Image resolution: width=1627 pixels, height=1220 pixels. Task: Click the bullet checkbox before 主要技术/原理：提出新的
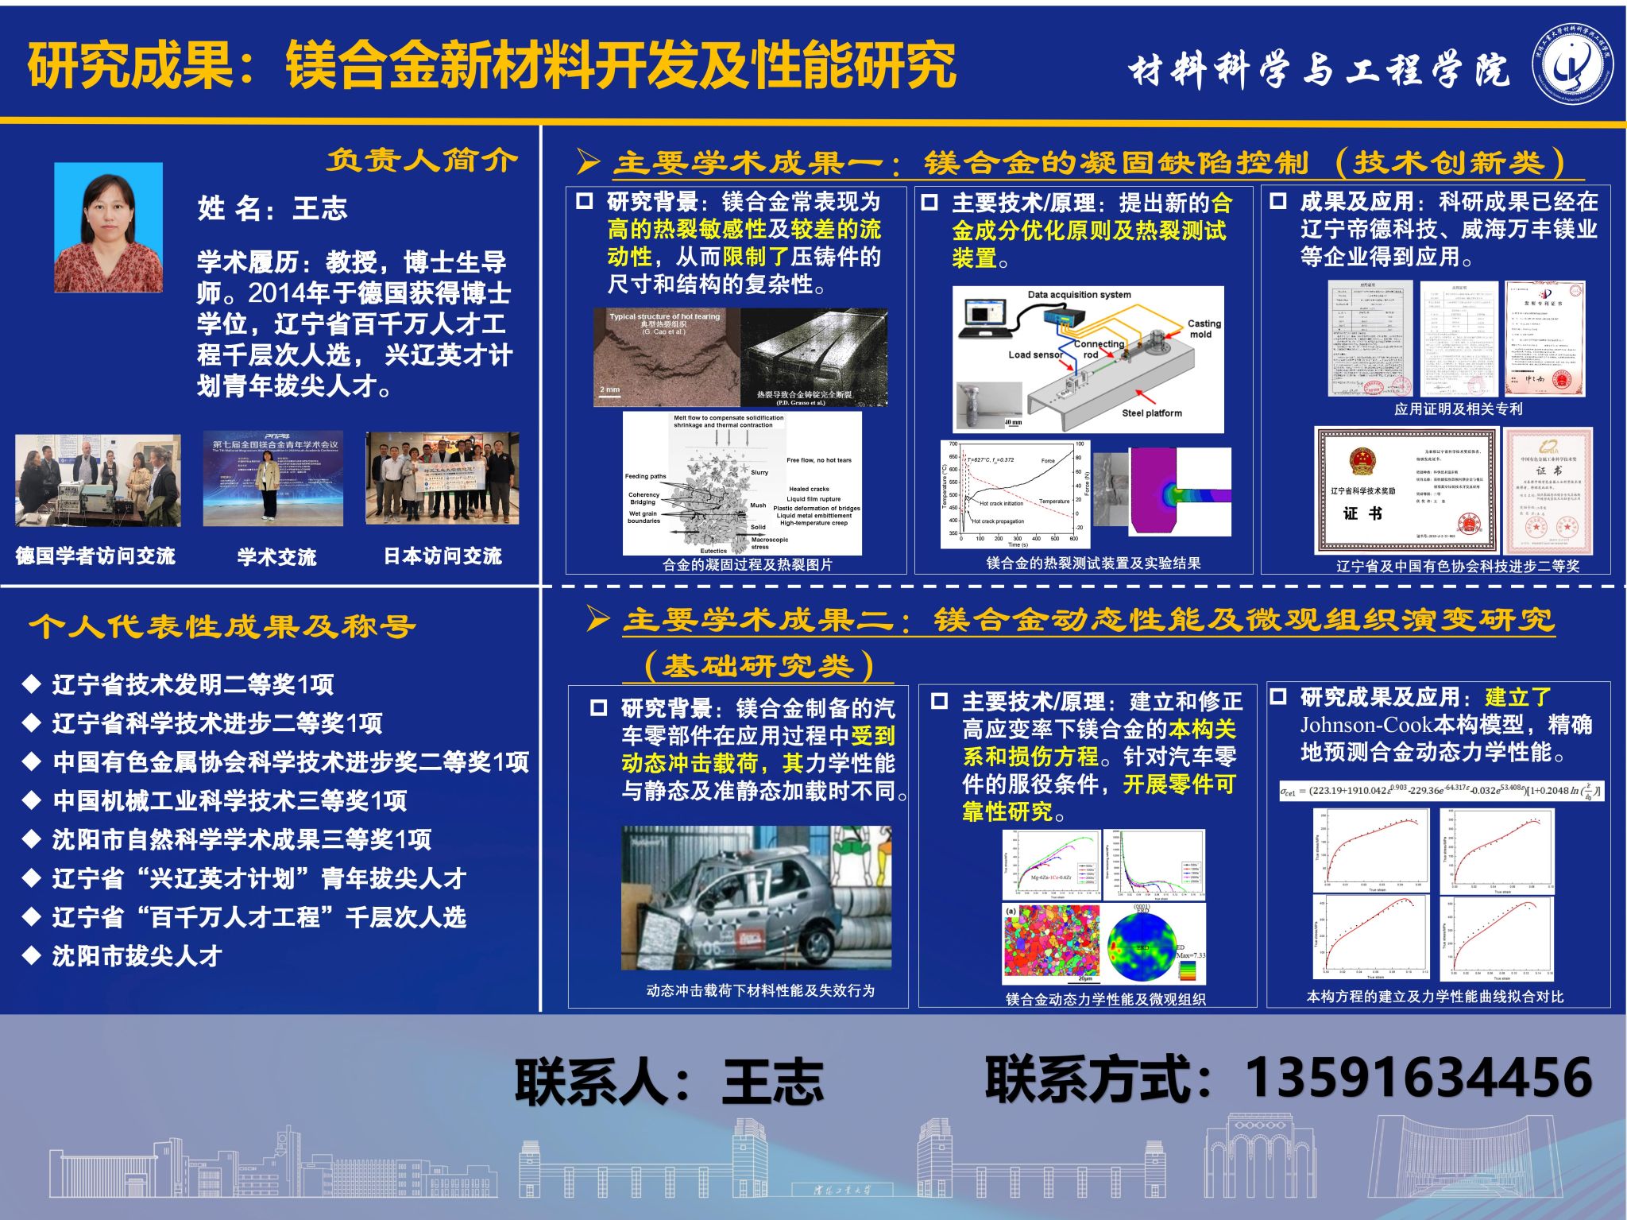pos(929,203)
